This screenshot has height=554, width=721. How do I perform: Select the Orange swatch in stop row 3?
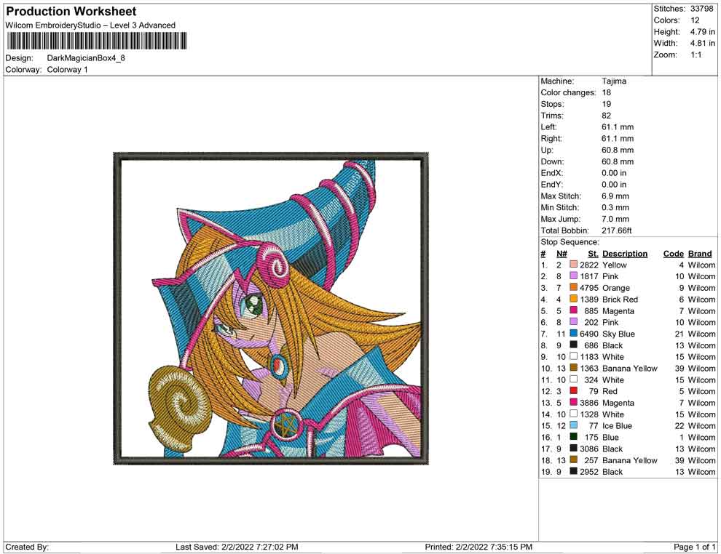tap(573, 287)
